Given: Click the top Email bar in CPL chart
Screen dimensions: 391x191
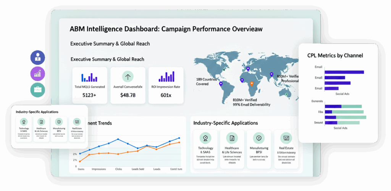Looking at the screenshot, I should coord(344,72).
